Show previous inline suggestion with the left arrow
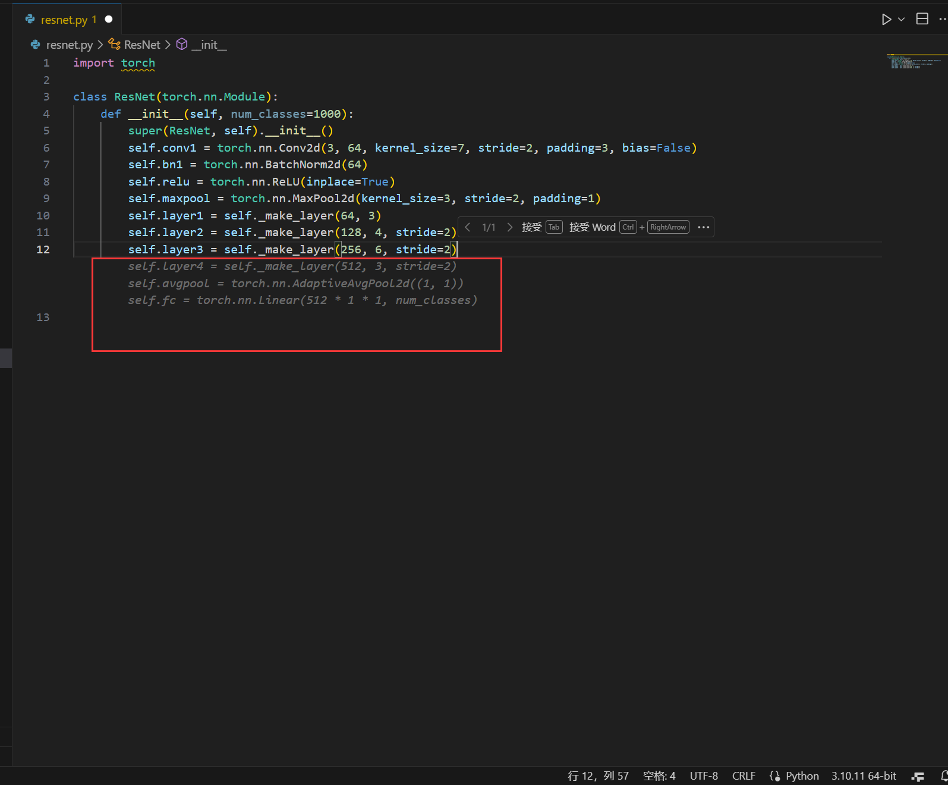The image size is (948, 785). [x=468, y=227]
